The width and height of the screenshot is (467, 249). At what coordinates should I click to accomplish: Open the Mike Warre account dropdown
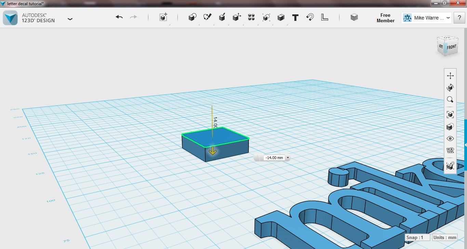[x=427, y=18]
